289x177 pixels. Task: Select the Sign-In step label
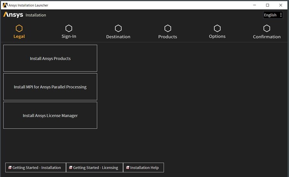(x=69, y=37)
